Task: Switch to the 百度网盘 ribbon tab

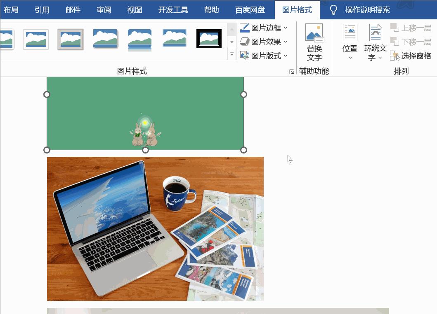Action: pyautogui.click(x=252, y=9)
